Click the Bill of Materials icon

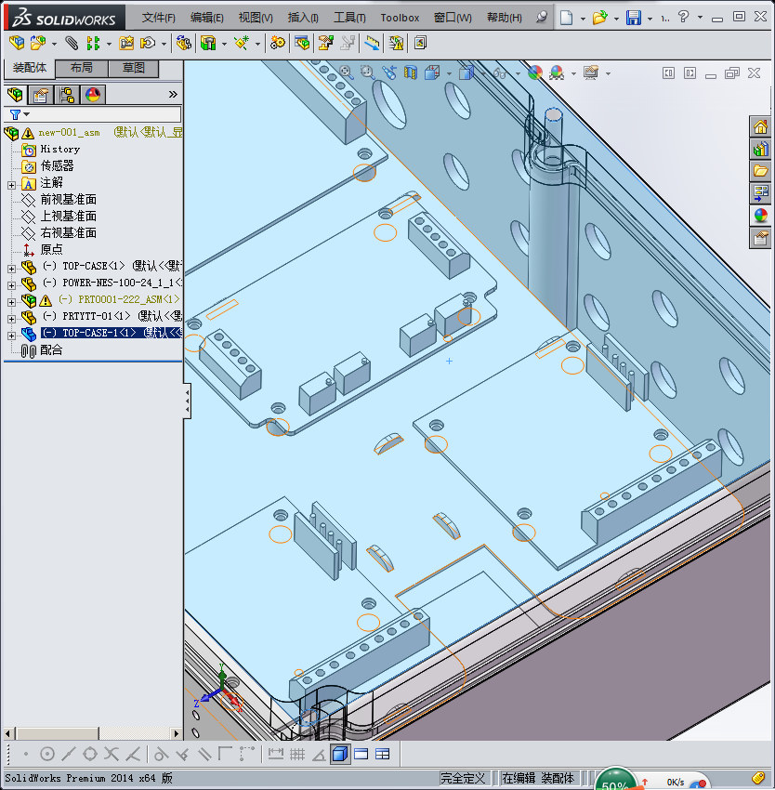pos(302,43)
